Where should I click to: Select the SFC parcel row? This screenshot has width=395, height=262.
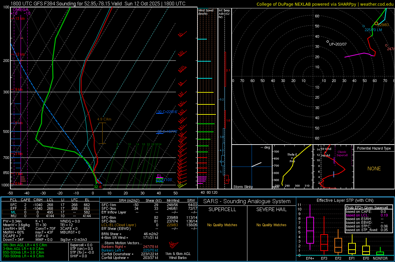51,205
